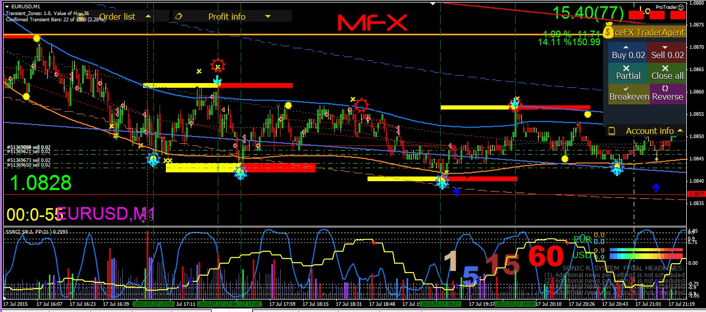Click the EUR/USD rainbow gradient strength bar
The height and width of the screenshot is (312, 706).
tap(646, 253)
